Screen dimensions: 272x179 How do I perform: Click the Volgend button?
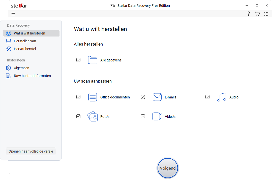tap(168, 168)
